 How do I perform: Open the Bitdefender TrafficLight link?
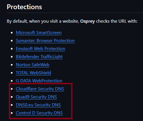tap(39, 57)
